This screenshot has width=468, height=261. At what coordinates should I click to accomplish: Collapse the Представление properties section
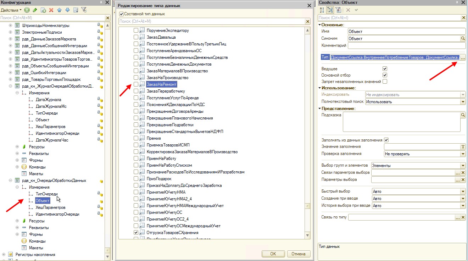(x=319, y=109)
